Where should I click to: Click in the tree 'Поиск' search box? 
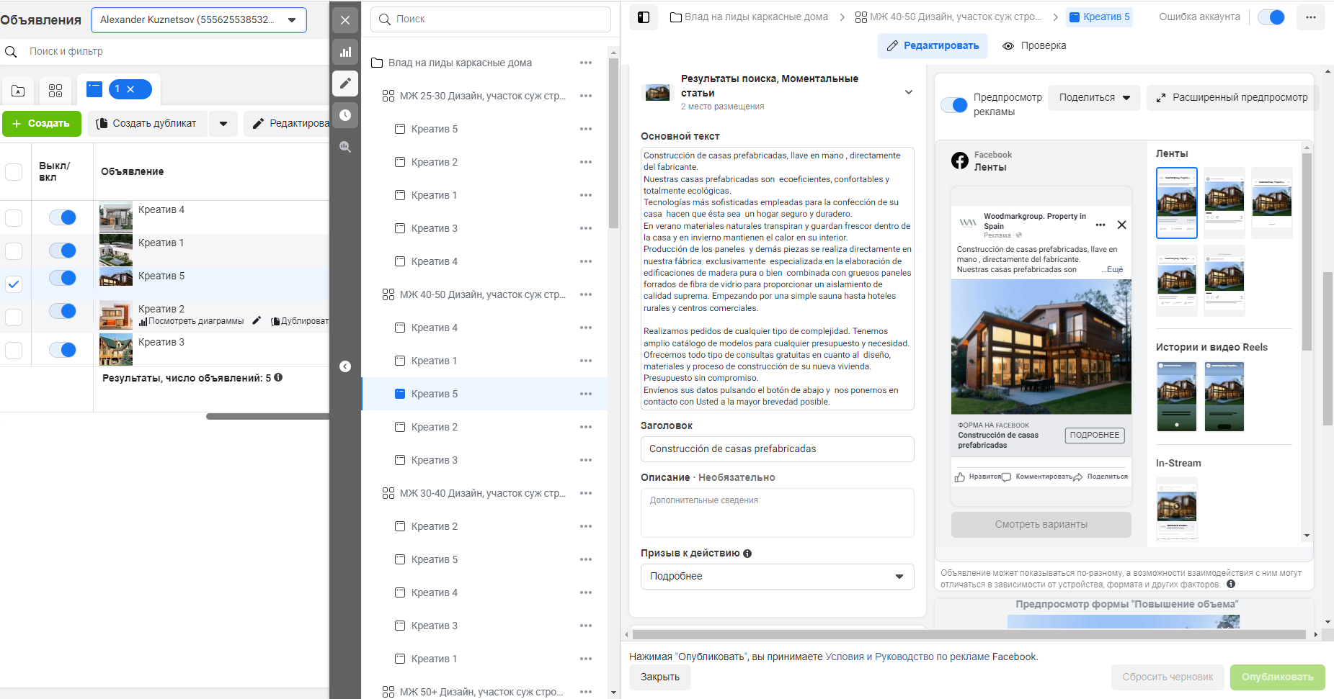[x=491, y=19]
